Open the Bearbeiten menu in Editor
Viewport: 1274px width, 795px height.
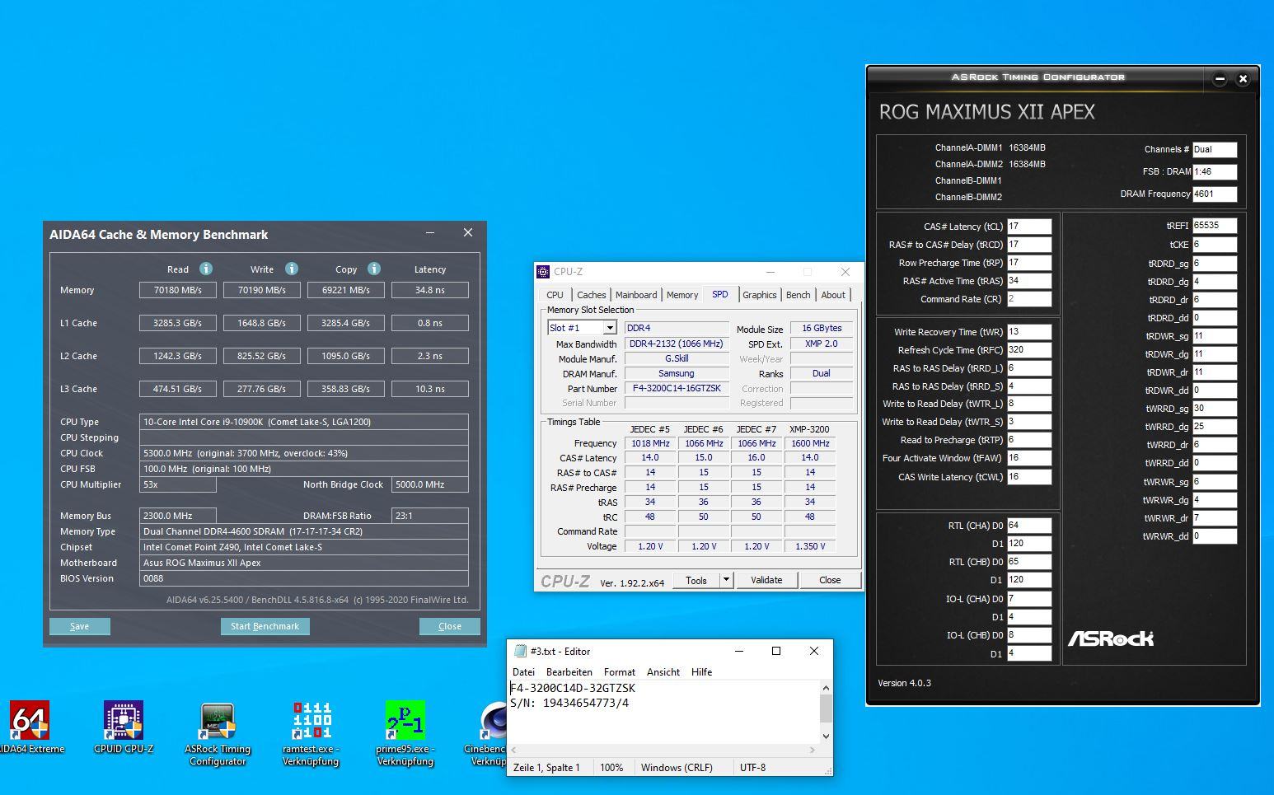(x=569, y=672)
